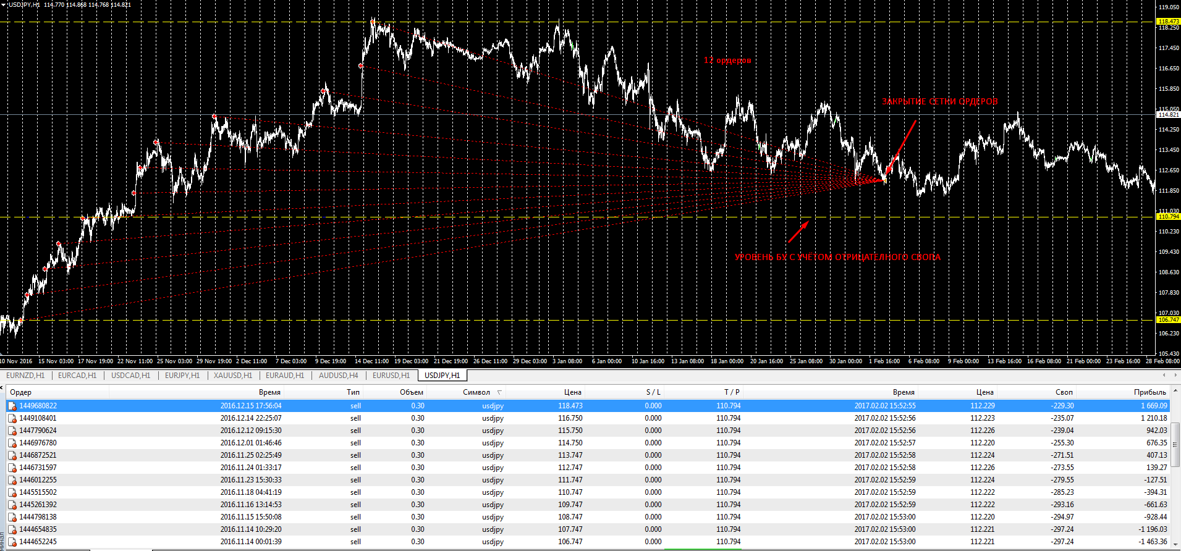Viewport: 1181px width, 551px height.
Task: Select order number 1444652245
Action: 38,542
